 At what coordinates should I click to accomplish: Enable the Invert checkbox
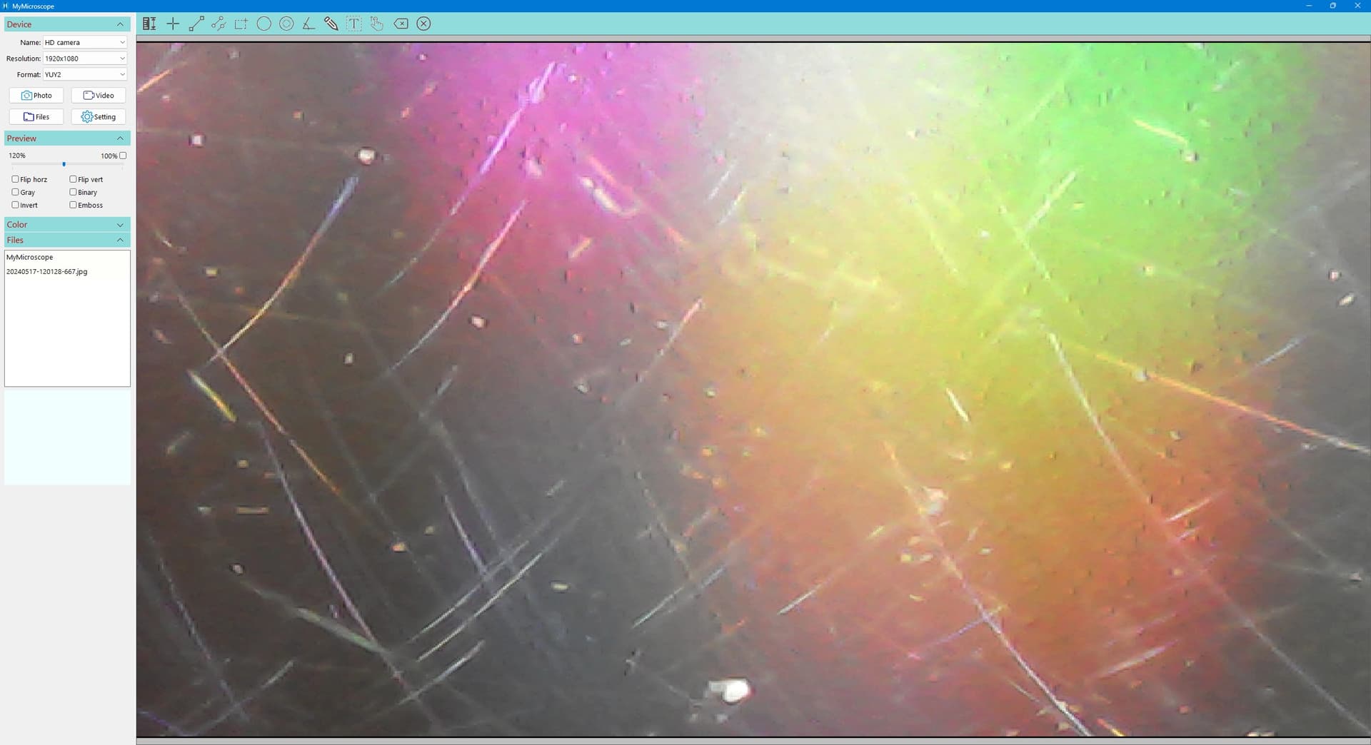[x=15, y=205]
